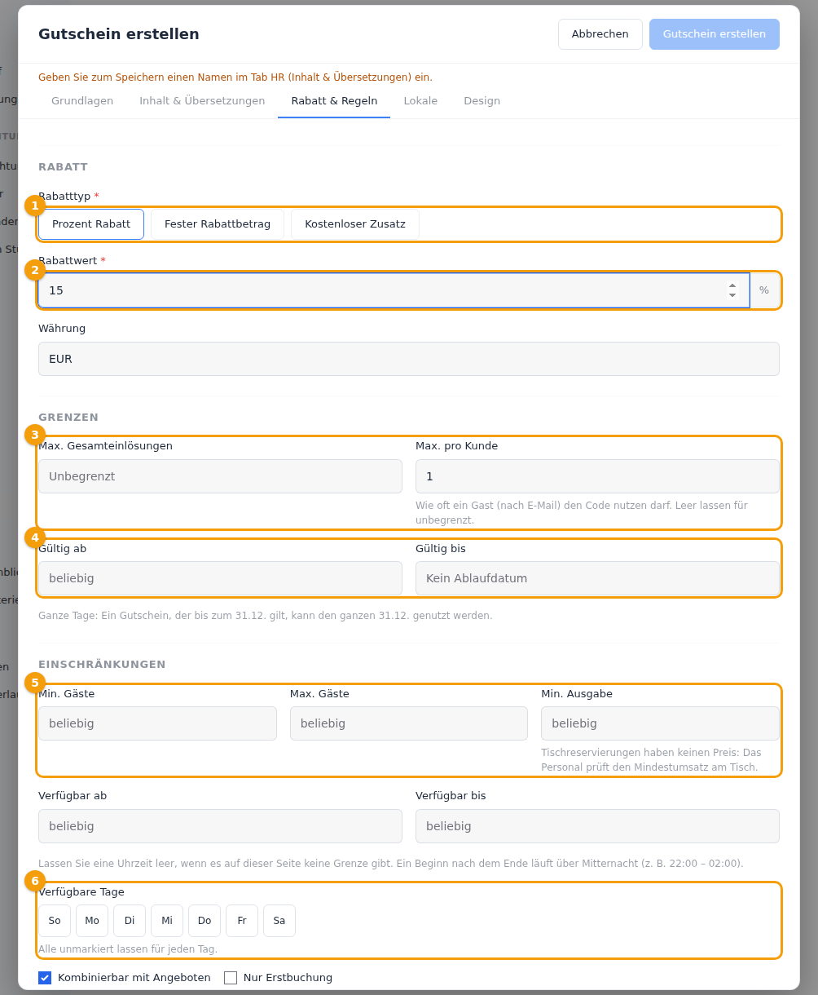Image resolution: width=818 pixels, height=995 pixels.
Task: Open the Gültig ab date field
Action: click(x=220, y=578)
